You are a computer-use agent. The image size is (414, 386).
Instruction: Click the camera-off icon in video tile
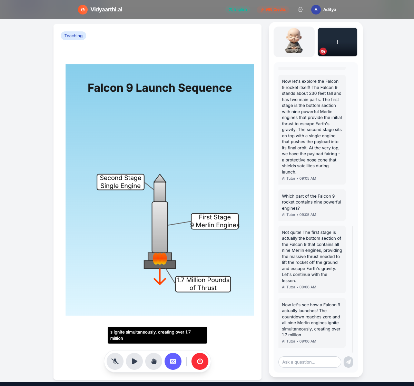click(x=323, y=51)
